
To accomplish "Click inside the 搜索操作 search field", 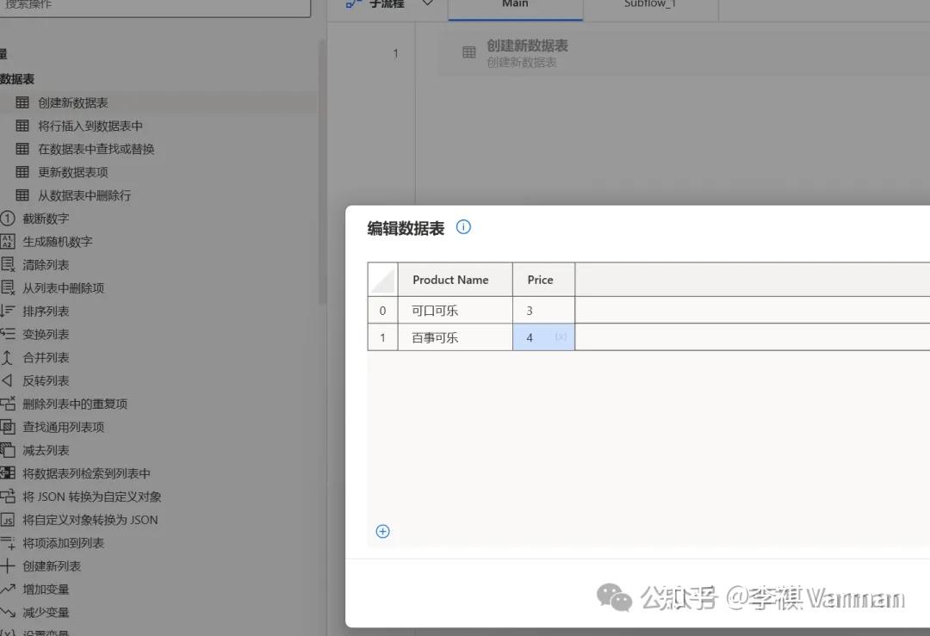I will coord(155,5).
